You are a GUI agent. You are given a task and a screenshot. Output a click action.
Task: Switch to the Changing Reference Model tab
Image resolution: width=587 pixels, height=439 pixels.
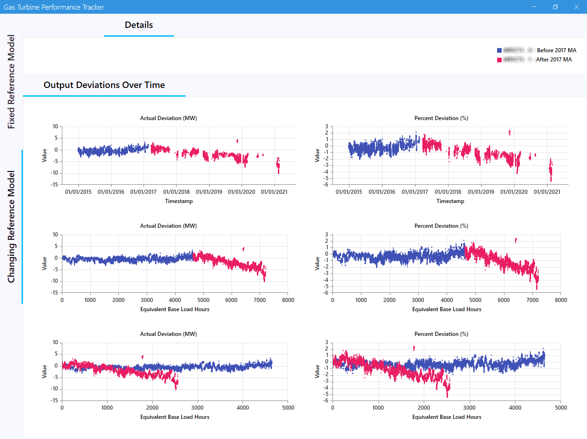click(x=11, y=226)
